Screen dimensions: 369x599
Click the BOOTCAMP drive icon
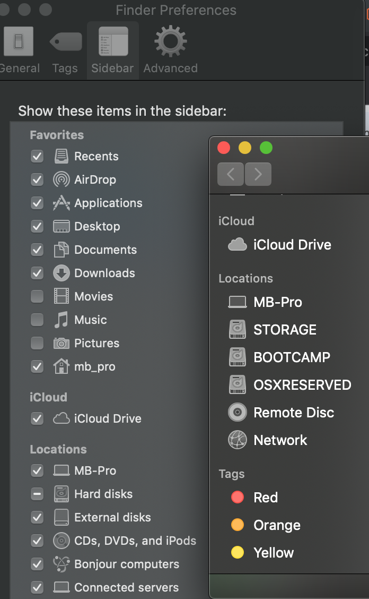click(x=238, y=357)
